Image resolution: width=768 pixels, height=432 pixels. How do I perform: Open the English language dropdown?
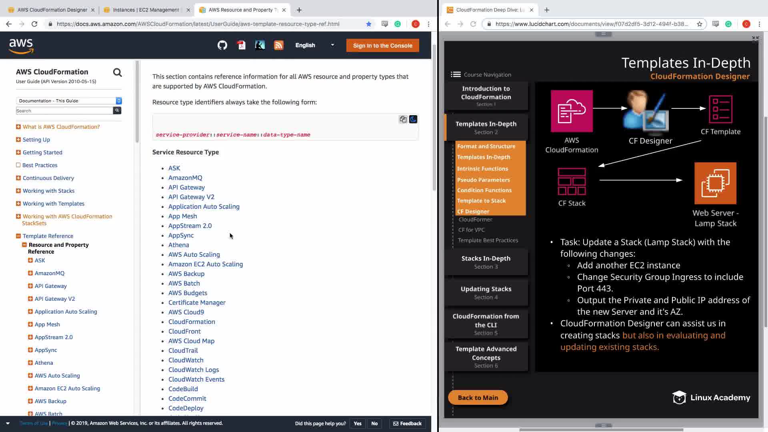pyautogui.click(x=314, y=45)
